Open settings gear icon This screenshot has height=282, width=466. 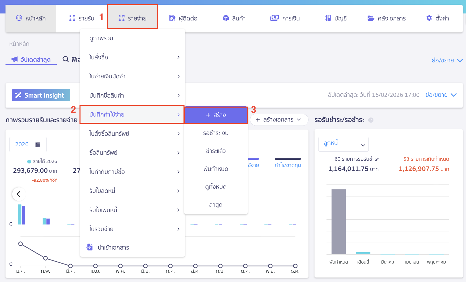[x=429, y=18]
